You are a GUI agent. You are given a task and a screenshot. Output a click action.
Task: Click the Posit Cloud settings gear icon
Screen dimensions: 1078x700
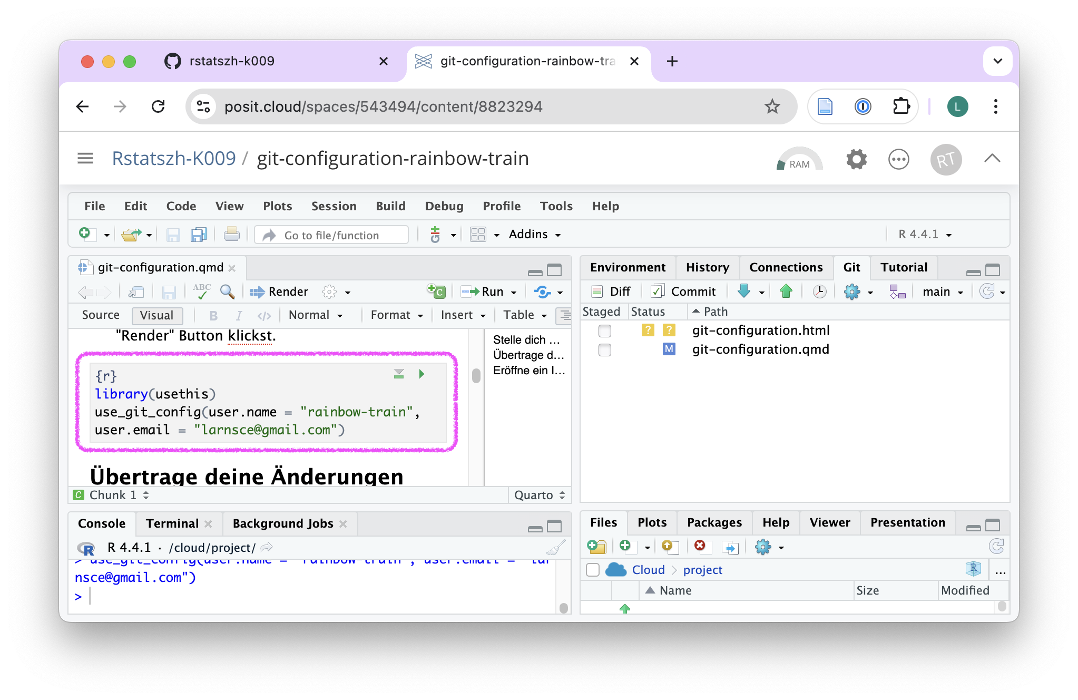point(857,159)
